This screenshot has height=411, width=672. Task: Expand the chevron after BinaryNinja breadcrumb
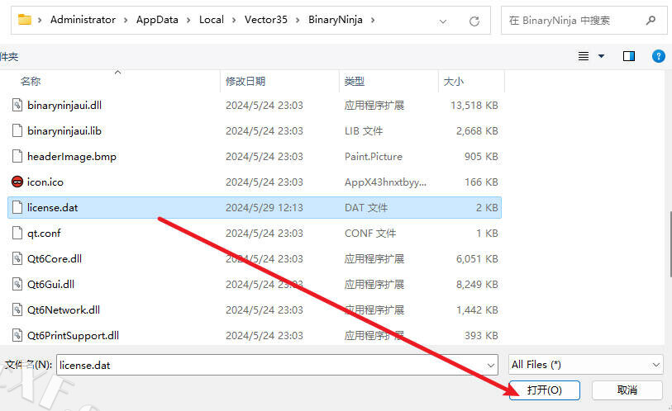(x=373, y=20)
